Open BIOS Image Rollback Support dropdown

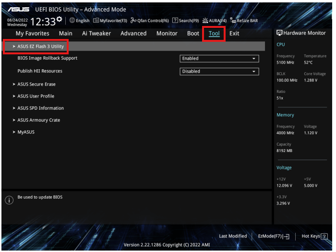coord(219,59)
